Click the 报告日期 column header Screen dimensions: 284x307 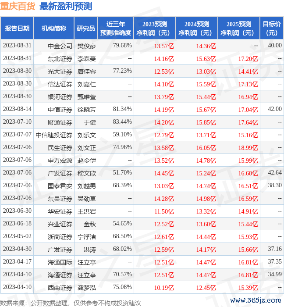pos(17,29)
